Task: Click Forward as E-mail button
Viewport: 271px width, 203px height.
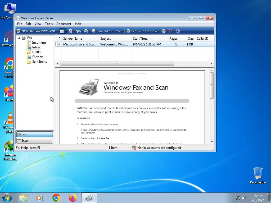Action: coord(106,31)
